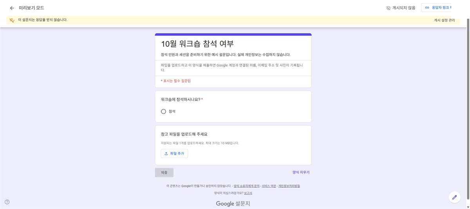This screenshot has width=470, height=209.
Task: Open the 서비스 약관 link
Action: point(269,186)
